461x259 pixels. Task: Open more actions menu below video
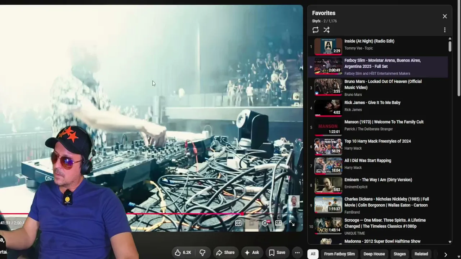(297, 253)
